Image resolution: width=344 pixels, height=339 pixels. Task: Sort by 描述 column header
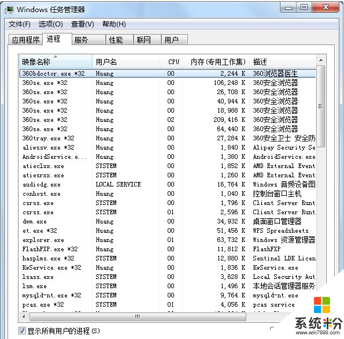tap(283, 62)
